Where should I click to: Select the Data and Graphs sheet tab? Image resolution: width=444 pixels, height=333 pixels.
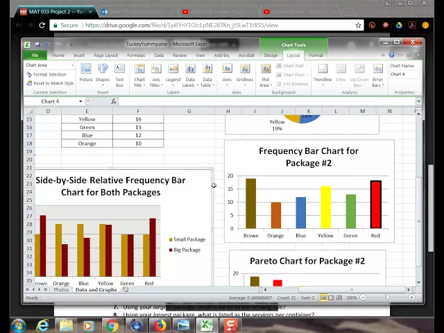96,290
